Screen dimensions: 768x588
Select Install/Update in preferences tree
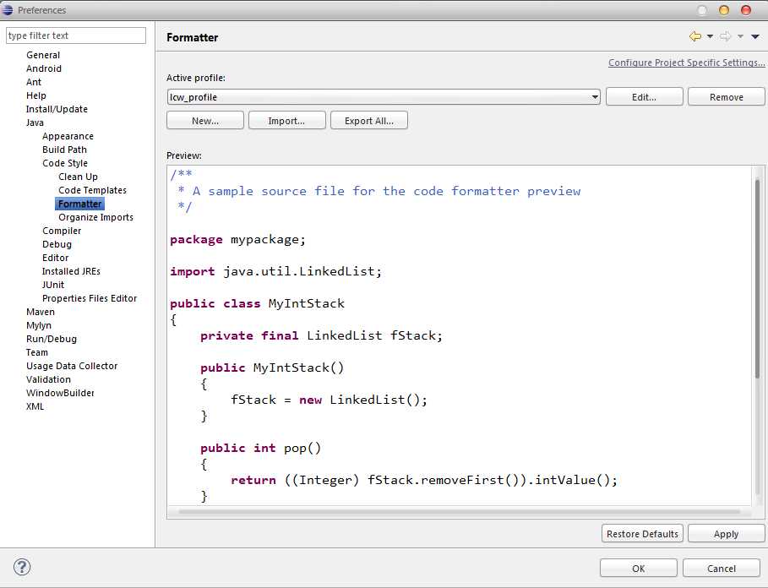pyautogui.click(x=57, y=109)
